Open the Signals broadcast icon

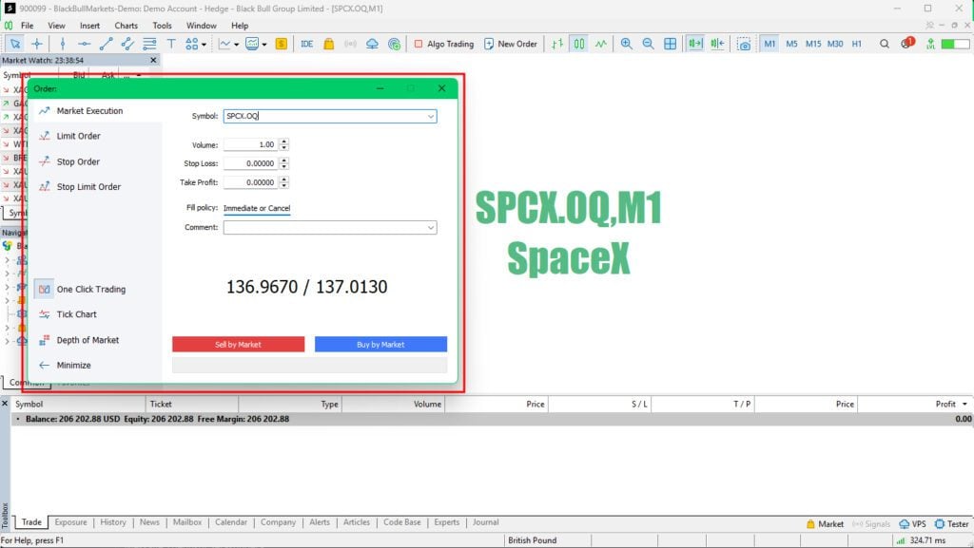click(350, 44)
